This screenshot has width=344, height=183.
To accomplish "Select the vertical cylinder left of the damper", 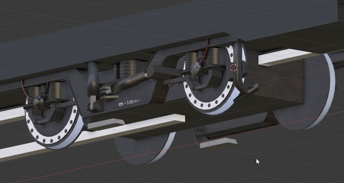I will [93, 79].
